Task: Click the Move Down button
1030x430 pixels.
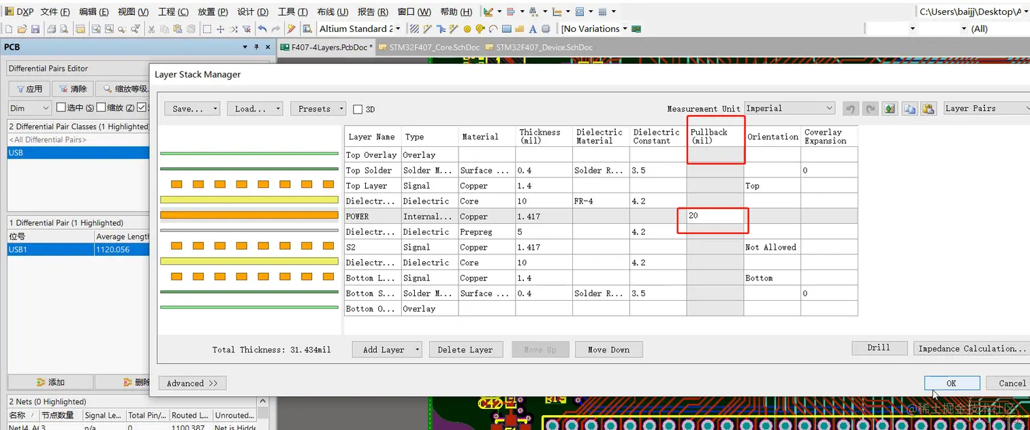Action: (x=609, y=350)
